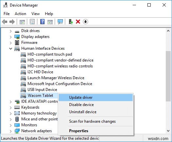Viewport: 172px width, 142px height.
Task: Select Microsoft Input Configuration Device
Action: 60,84
